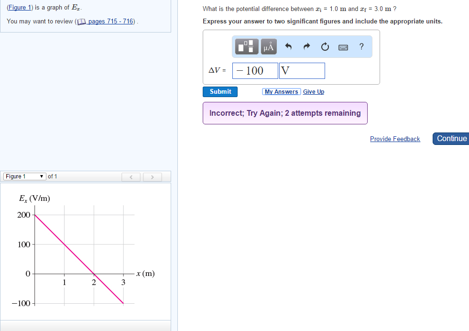Open the pages 715 - 716 link

pyautogui.click(x=110, y=21)
